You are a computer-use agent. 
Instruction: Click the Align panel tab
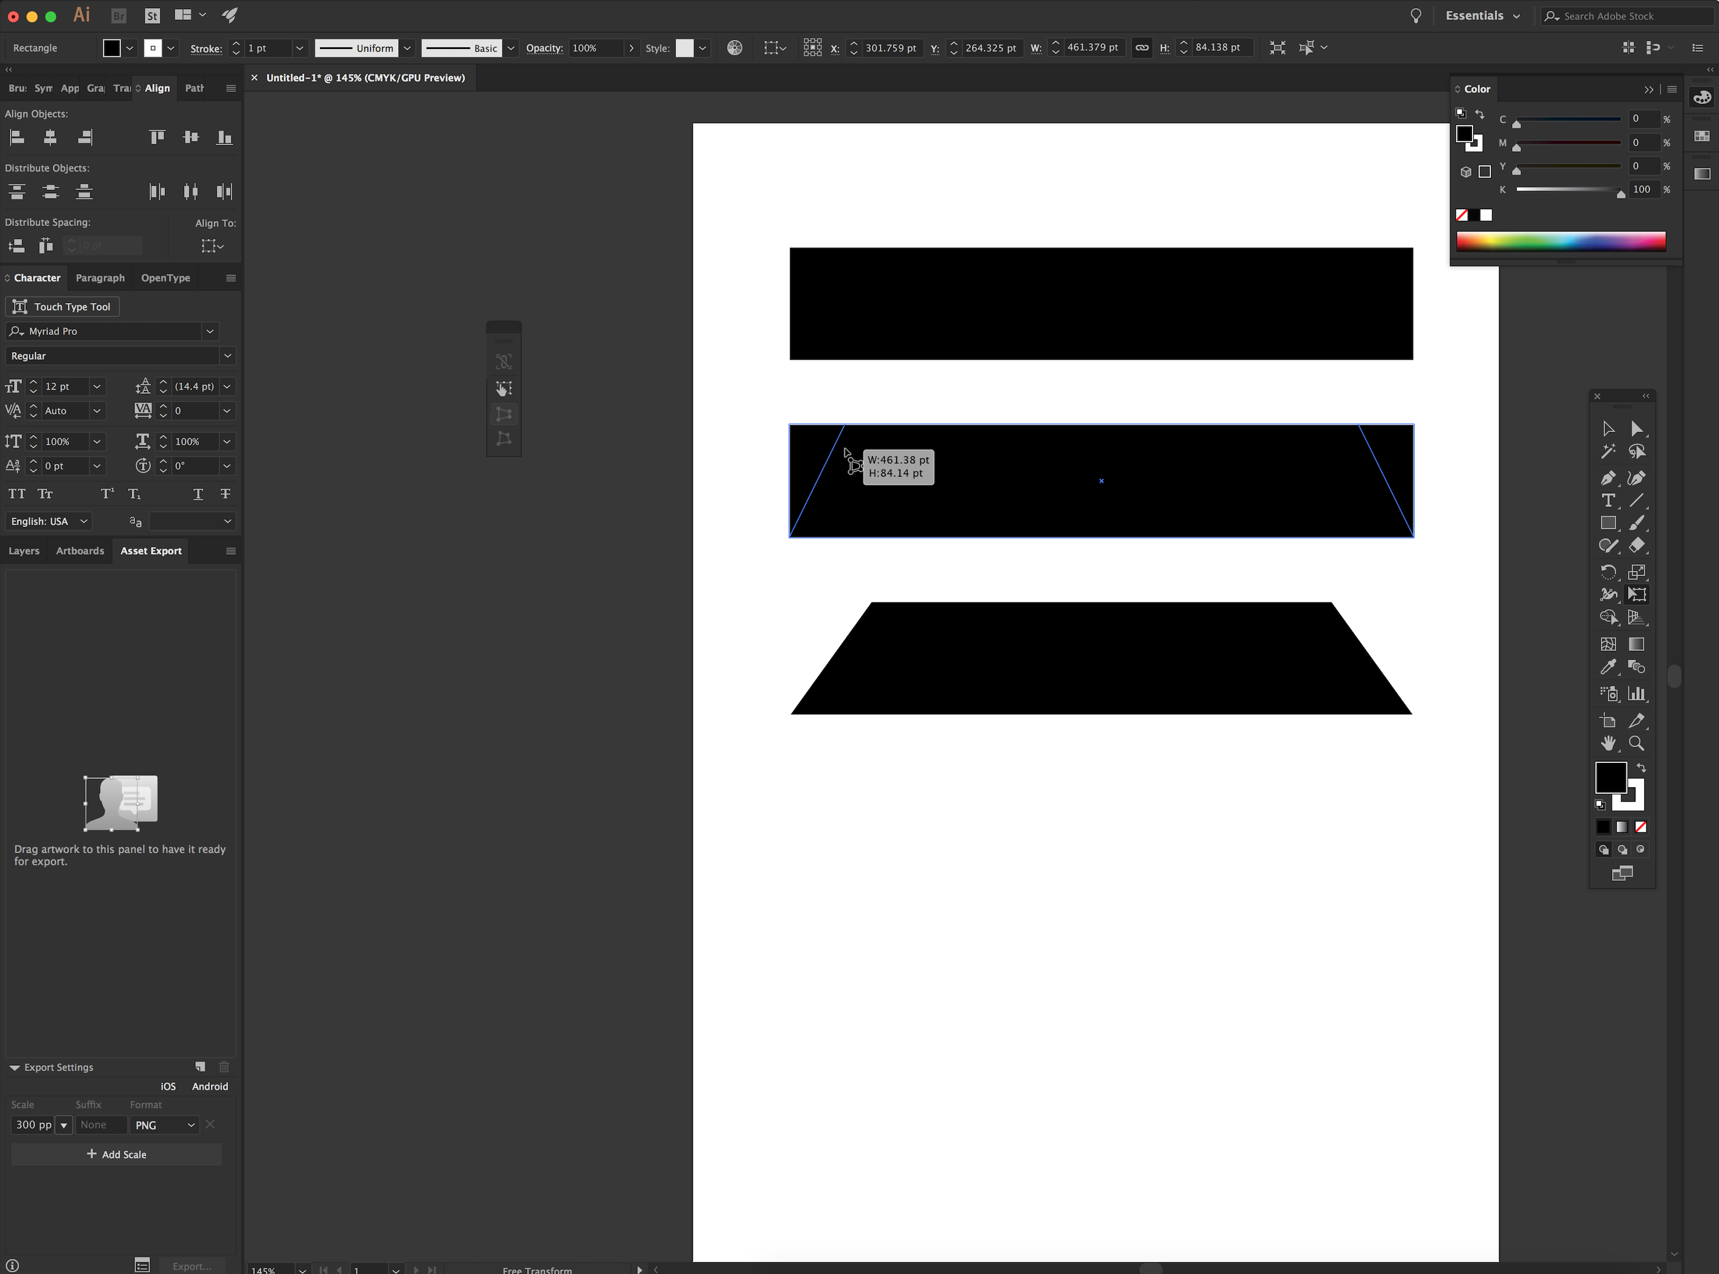(x=158, y=88)
